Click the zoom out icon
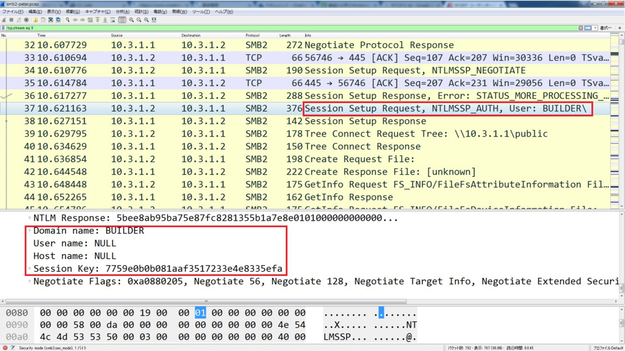Image resolution: width=625 pixels, height=351 pixels. [x=139, y=20]
